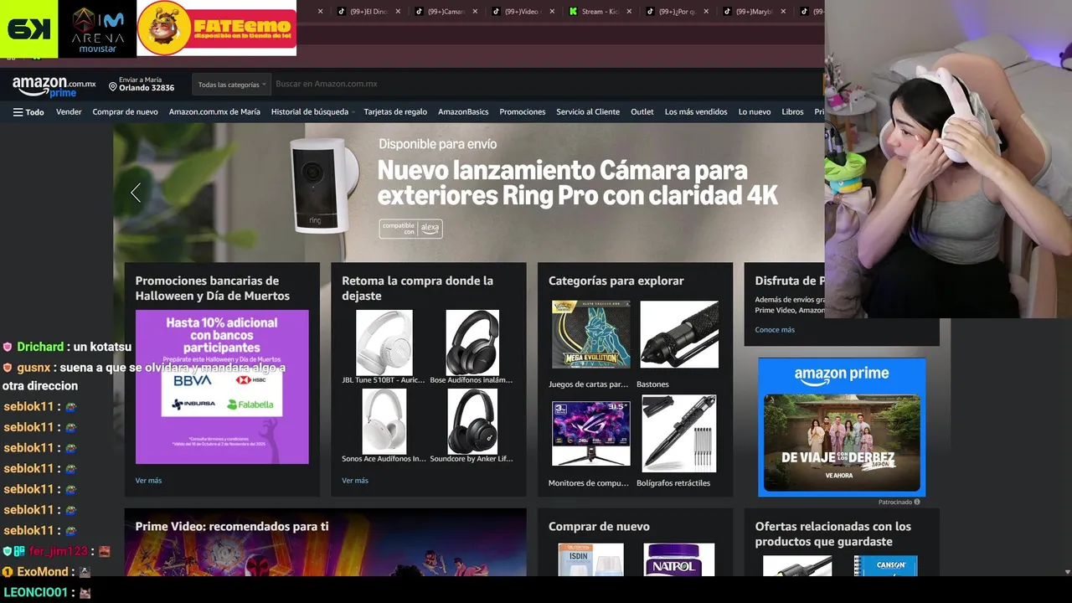
Task: Click the Juegos de cartas par... label
Action: [x=588, y=384]
